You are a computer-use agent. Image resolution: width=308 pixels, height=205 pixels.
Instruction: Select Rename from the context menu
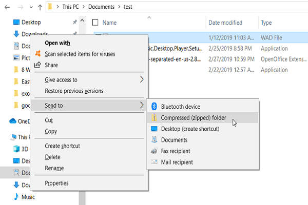(54, 168)
